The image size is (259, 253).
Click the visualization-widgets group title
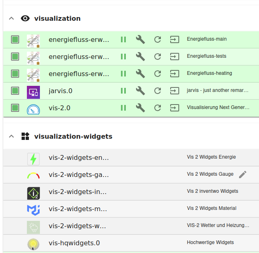point(73,136)
